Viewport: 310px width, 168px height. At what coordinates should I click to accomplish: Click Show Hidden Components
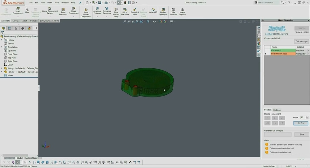tap(86, 13)
